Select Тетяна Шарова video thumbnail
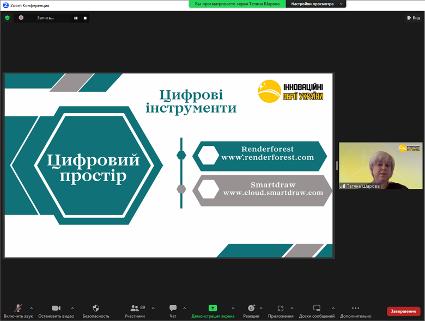425x321 pixels. coord(380,165)
